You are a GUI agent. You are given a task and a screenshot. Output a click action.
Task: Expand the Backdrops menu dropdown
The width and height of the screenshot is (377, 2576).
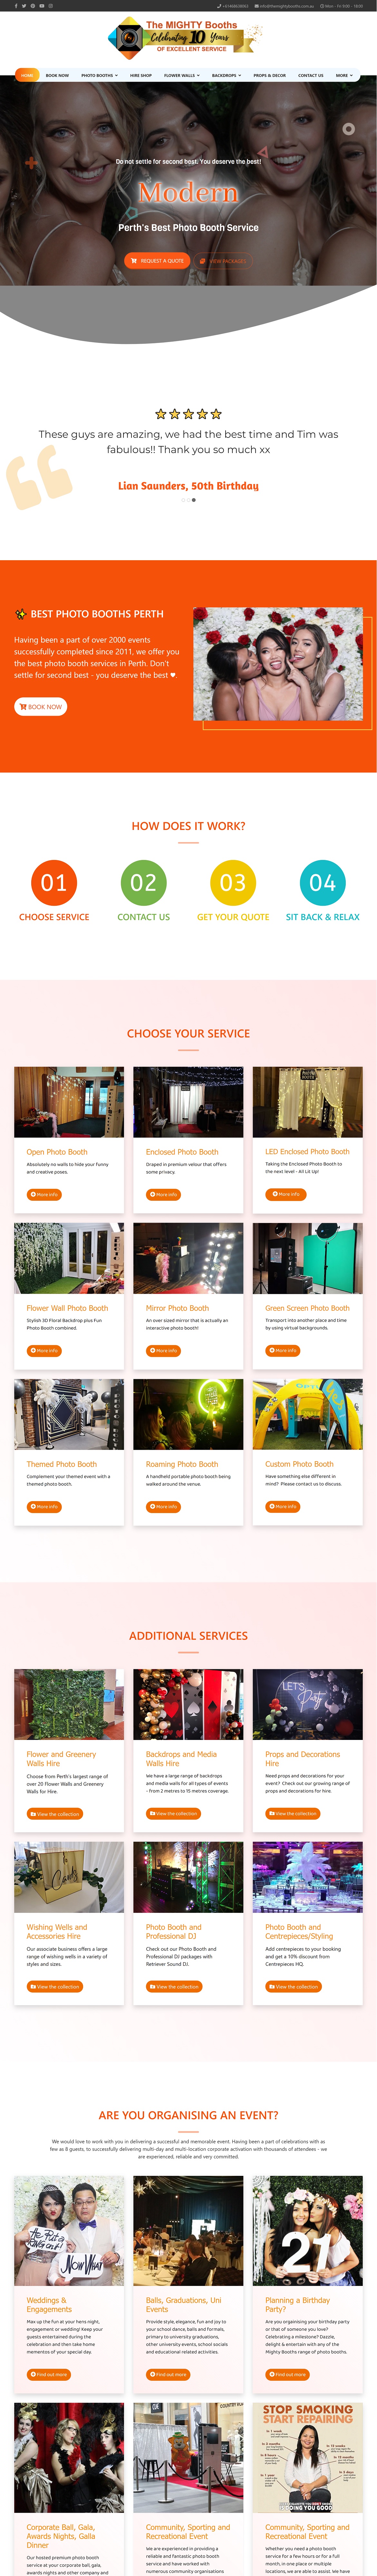click(x=227, y=75)
